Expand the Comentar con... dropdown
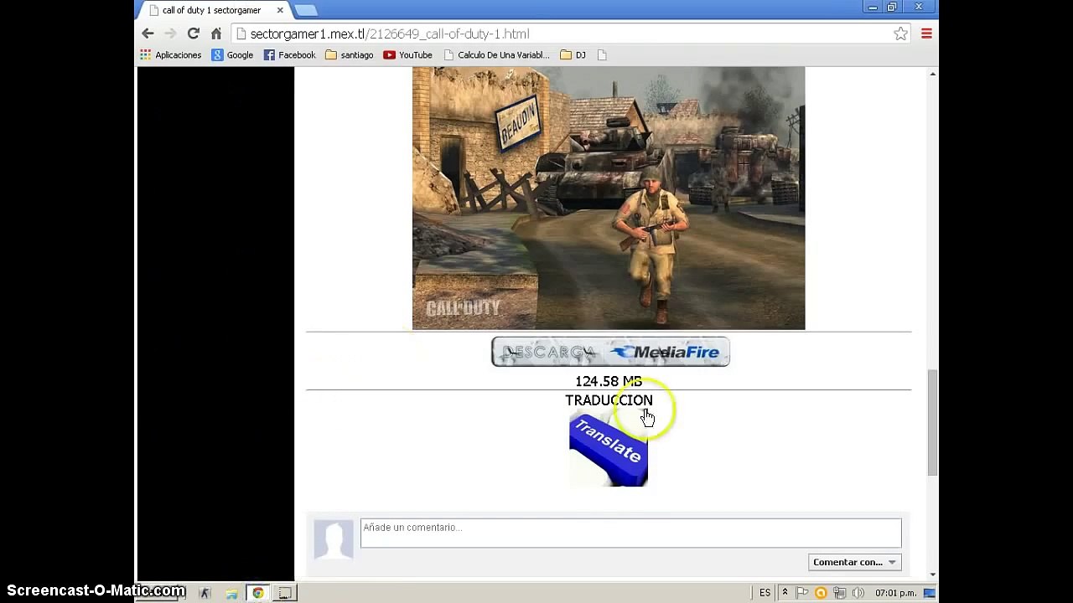 854,562
